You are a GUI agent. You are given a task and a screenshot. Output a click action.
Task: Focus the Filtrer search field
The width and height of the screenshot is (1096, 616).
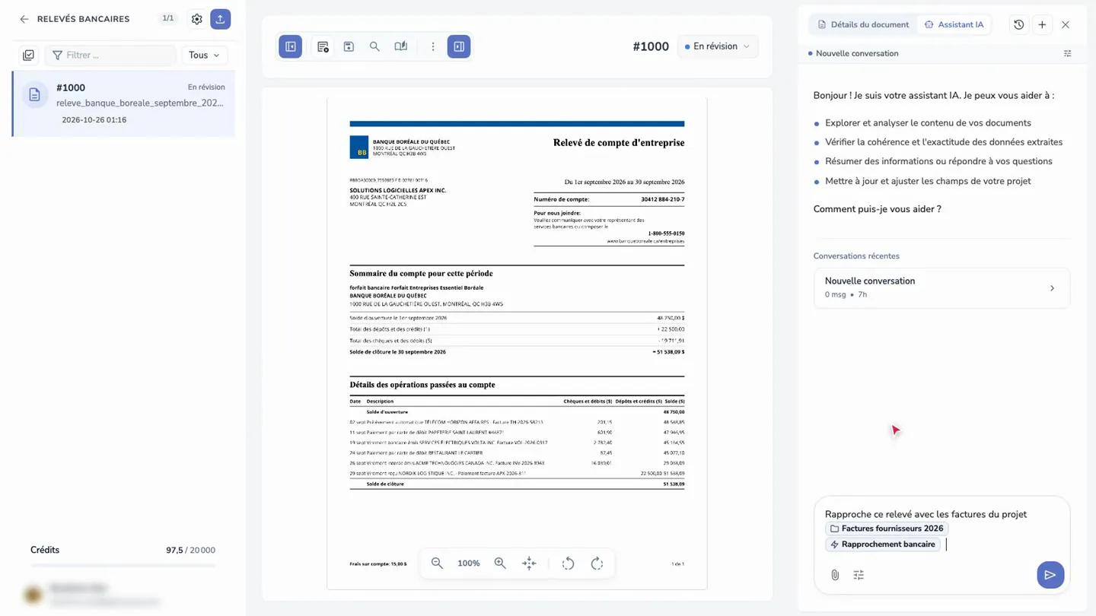(x=111, y=55)
